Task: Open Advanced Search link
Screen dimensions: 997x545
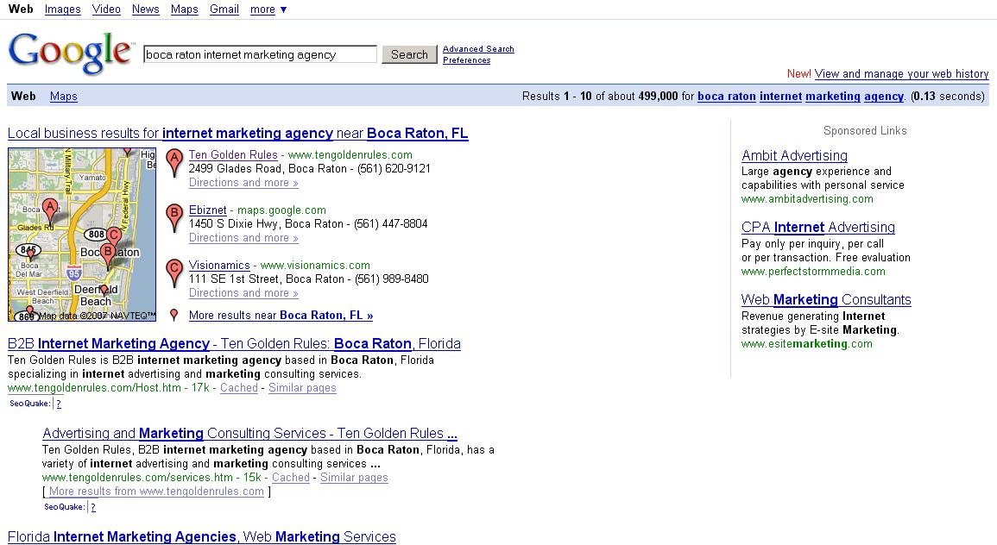Action: click(478, 49)
